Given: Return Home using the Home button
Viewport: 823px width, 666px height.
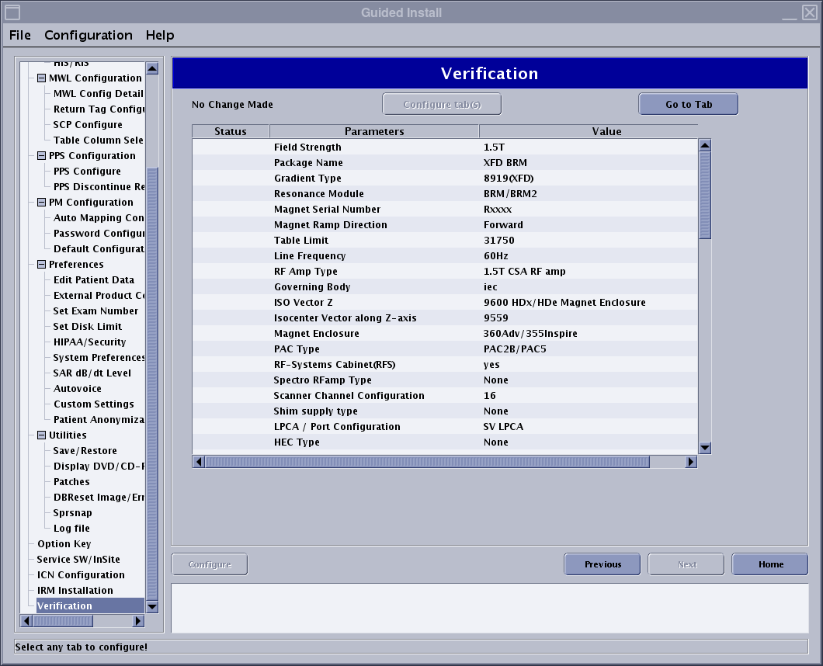Looking at the screenshot, I should [x=770, y=564].
